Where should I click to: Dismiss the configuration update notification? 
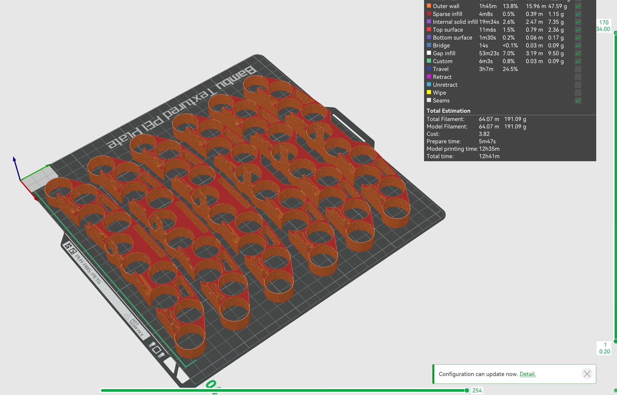pyautogui.click(x=587, y=374)
